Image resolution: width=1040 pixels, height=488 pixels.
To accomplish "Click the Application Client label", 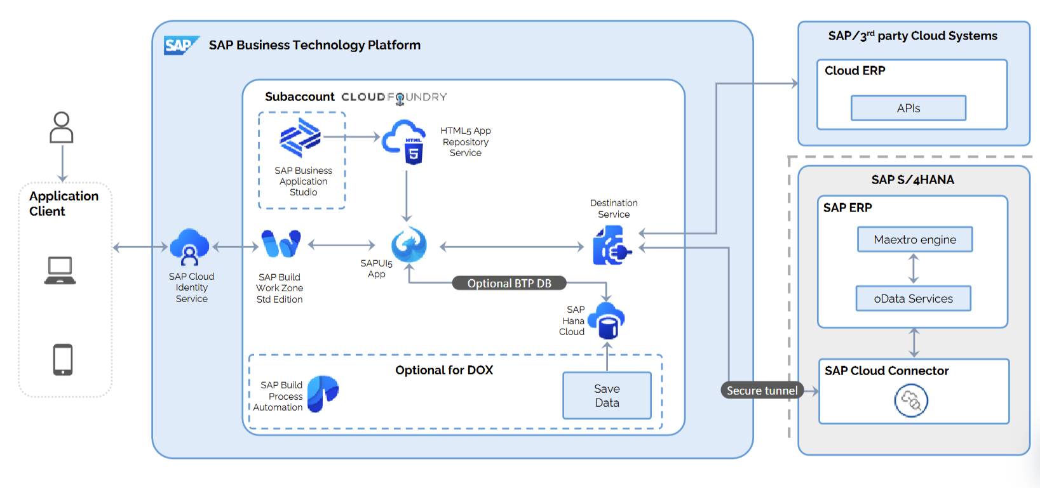I will [x=64, y=204].
